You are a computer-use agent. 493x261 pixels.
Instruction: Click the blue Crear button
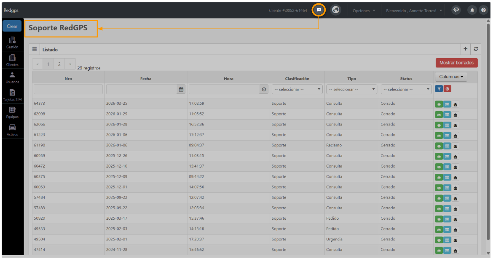pos(12,26)
